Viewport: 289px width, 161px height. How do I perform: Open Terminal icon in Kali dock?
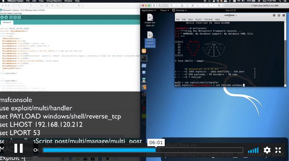(144, 58)
